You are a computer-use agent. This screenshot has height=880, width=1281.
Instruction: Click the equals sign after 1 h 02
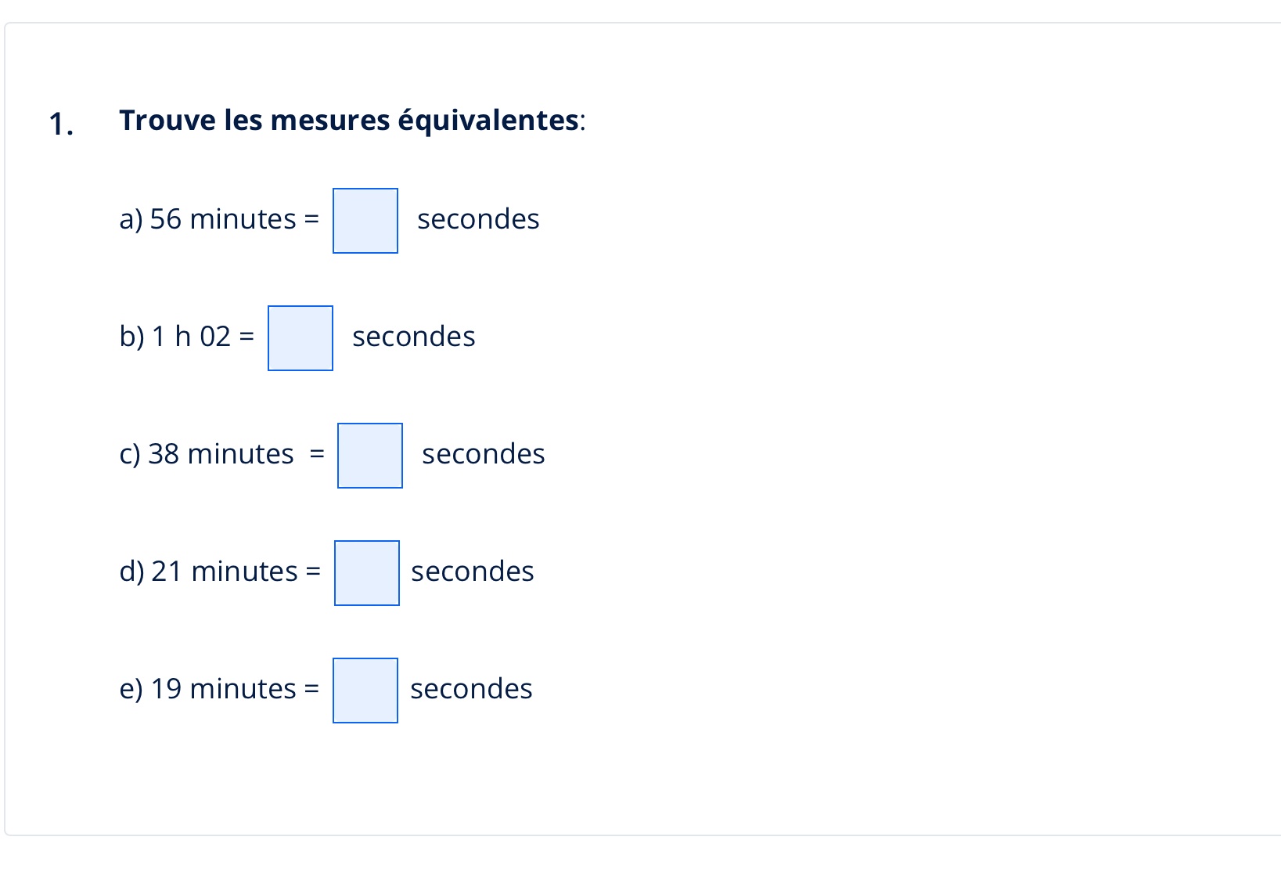pos(246,337)
